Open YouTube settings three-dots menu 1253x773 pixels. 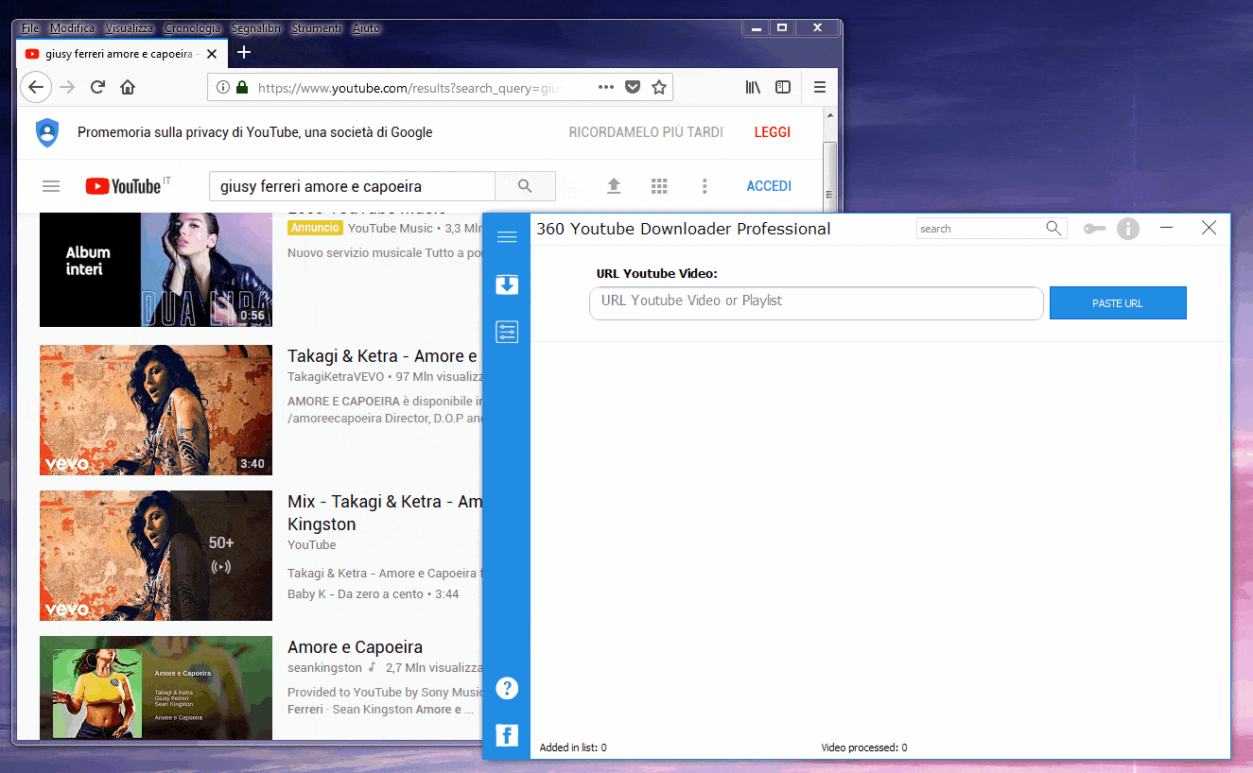(x=705, y=186)
